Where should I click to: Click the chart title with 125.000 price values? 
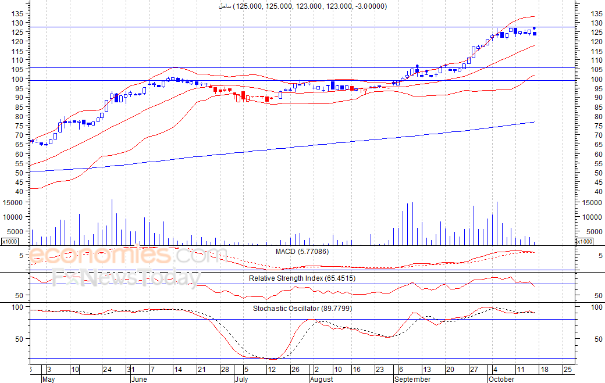[x=303, y=6]
